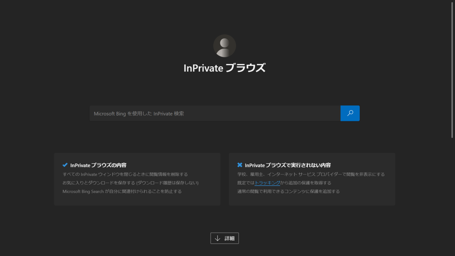Click the 詳細 button at page bottom
This screenshot has height=256, width=455.
pyautogui.click(x=224, y=238)
